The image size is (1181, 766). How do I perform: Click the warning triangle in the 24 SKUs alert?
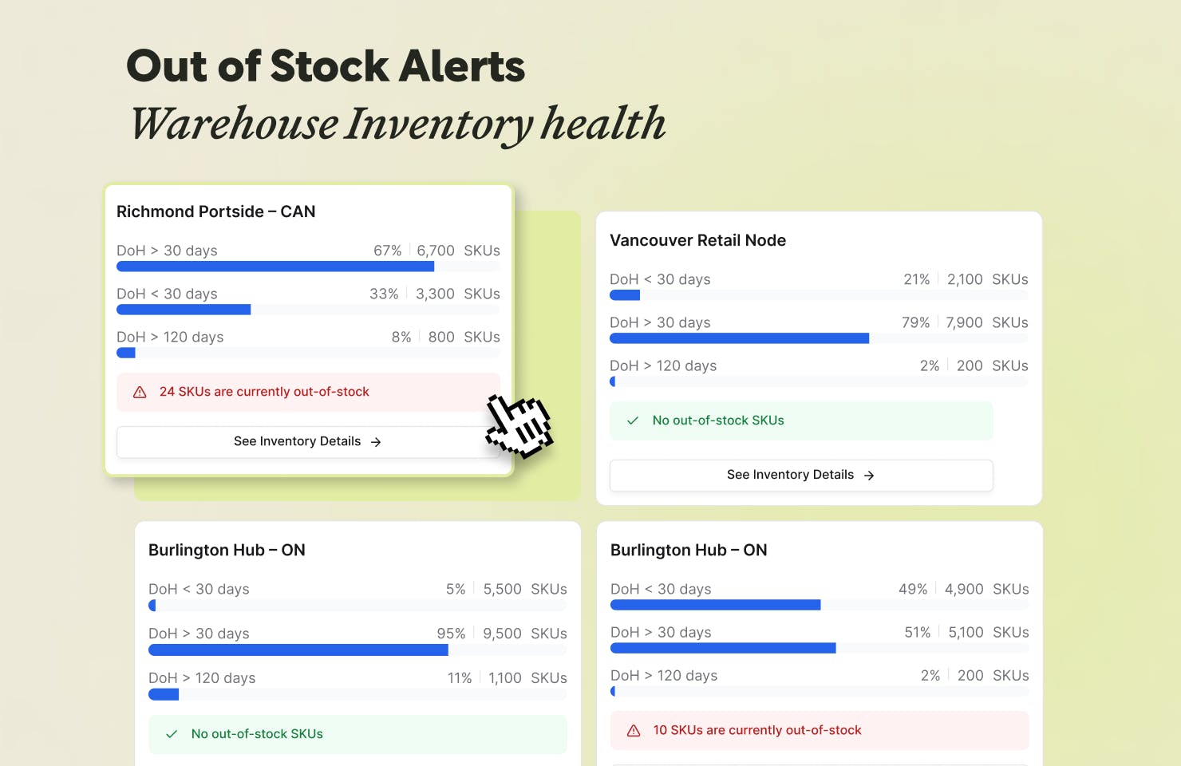click(x=140, y=393)
